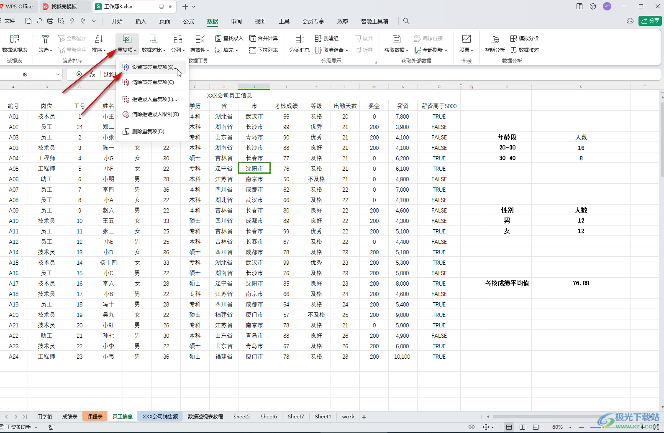Expand the quick access toolbar customize arrow
This screenshot has width=664, height=433.
94,21
